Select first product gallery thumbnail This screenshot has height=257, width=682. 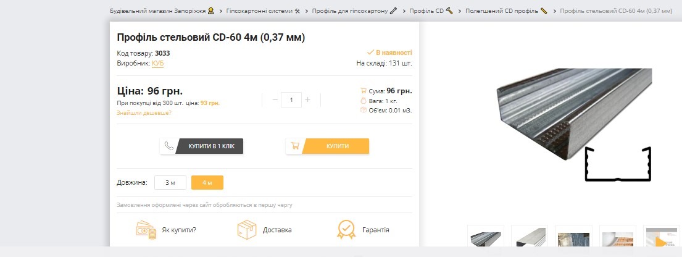[486, 237]
